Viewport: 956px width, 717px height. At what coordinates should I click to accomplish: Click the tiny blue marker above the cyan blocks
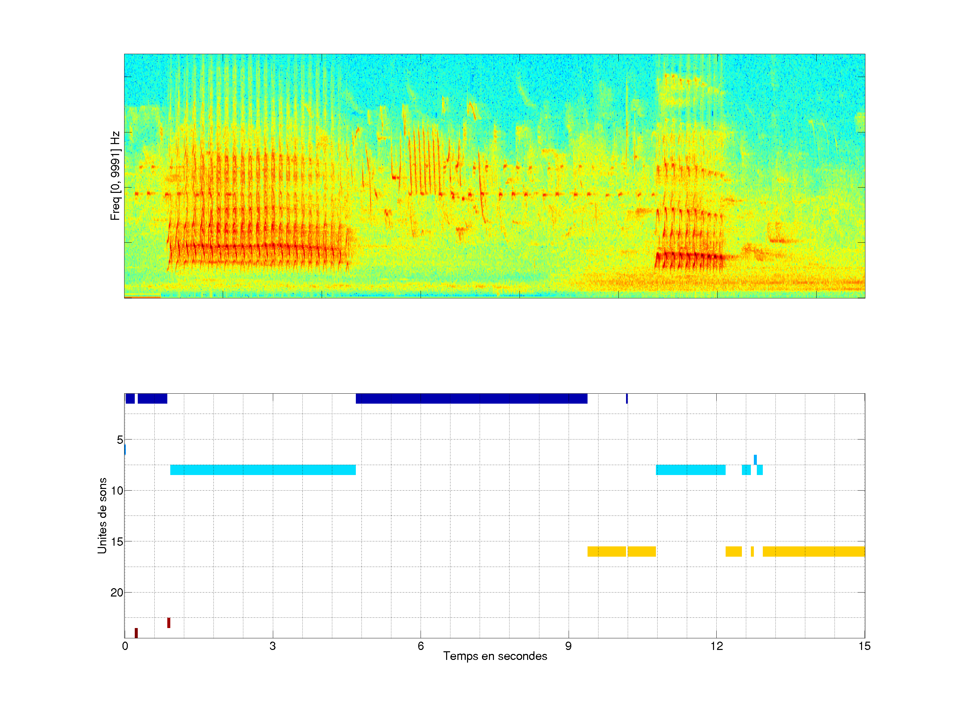coord(755,459)
